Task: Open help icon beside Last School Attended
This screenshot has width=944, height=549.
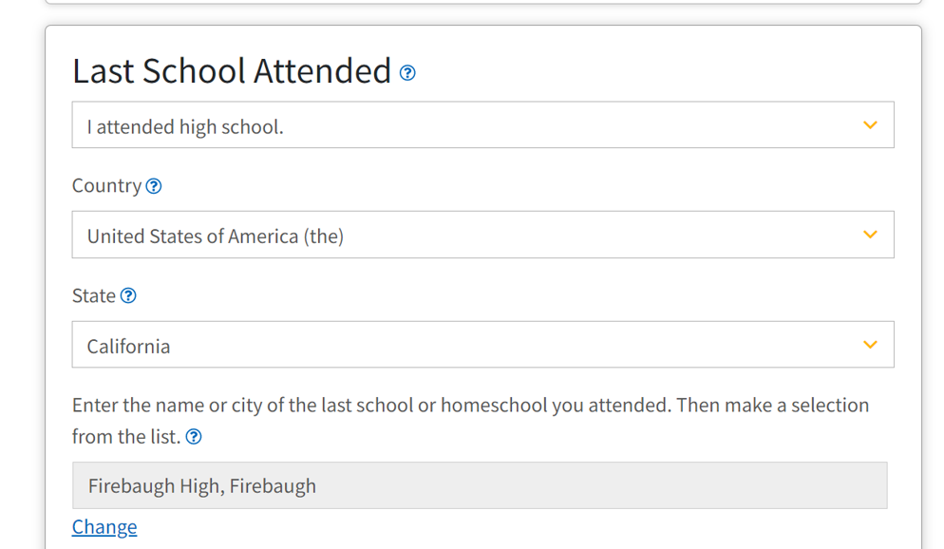Action: [x=407, y=73]
